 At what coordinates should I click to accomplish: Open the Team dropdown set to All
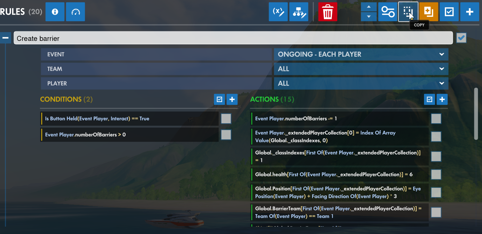pos(361,69)
